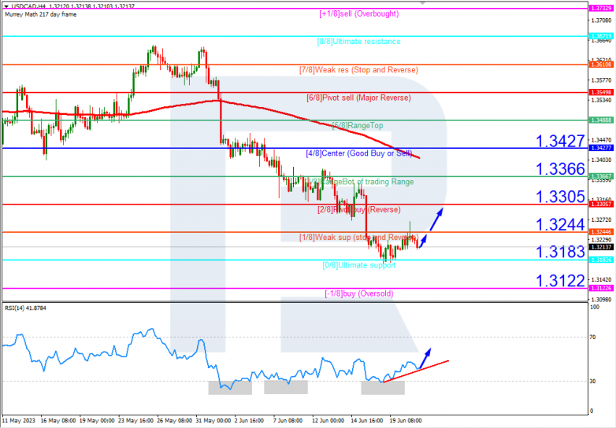Click the 1.35770 price axis value
This screenshot has height=428, width=616.
[602, 80]
